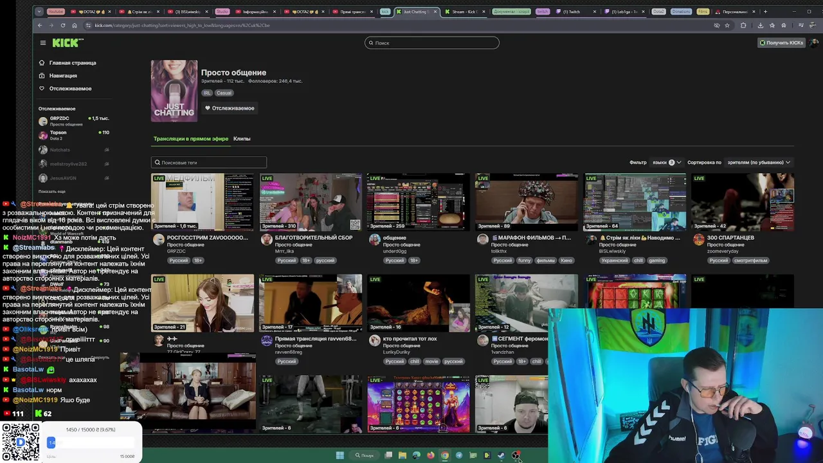
Task: Open БЛАГОТВОРИТЕЛЬНЫЙ СБОР stream thumbnail
Action: point(311,202)
